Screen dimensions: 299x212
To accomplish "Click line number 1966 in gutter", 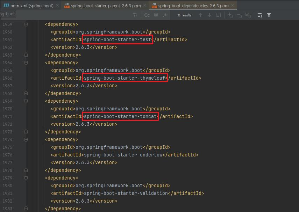I will click(7, 78).
